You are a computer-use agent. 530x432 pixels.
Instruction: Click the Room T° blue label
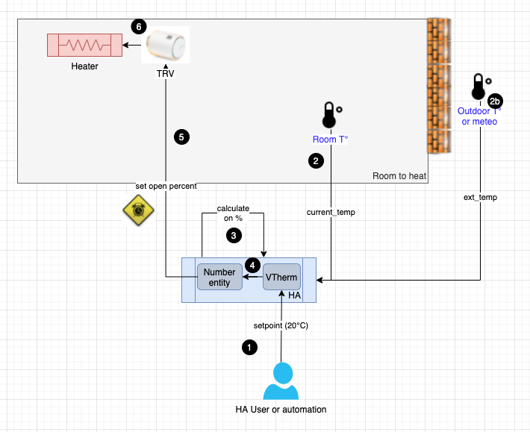[x=330, y=140]
